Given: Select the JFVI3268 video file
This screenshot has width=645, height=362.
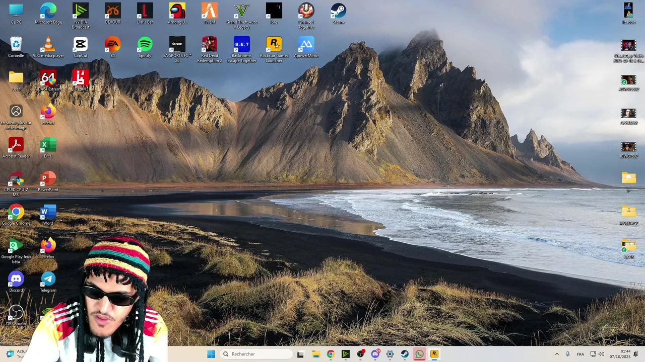Looking at the screenshot, I should pos(628,116).
